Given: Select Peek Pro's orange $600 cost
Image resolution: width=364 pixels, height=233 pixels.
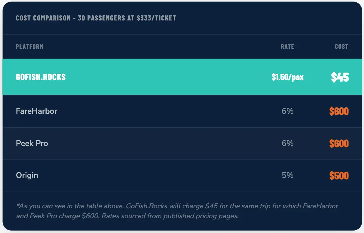Looking at the screenshot, I should pos(339,144).
